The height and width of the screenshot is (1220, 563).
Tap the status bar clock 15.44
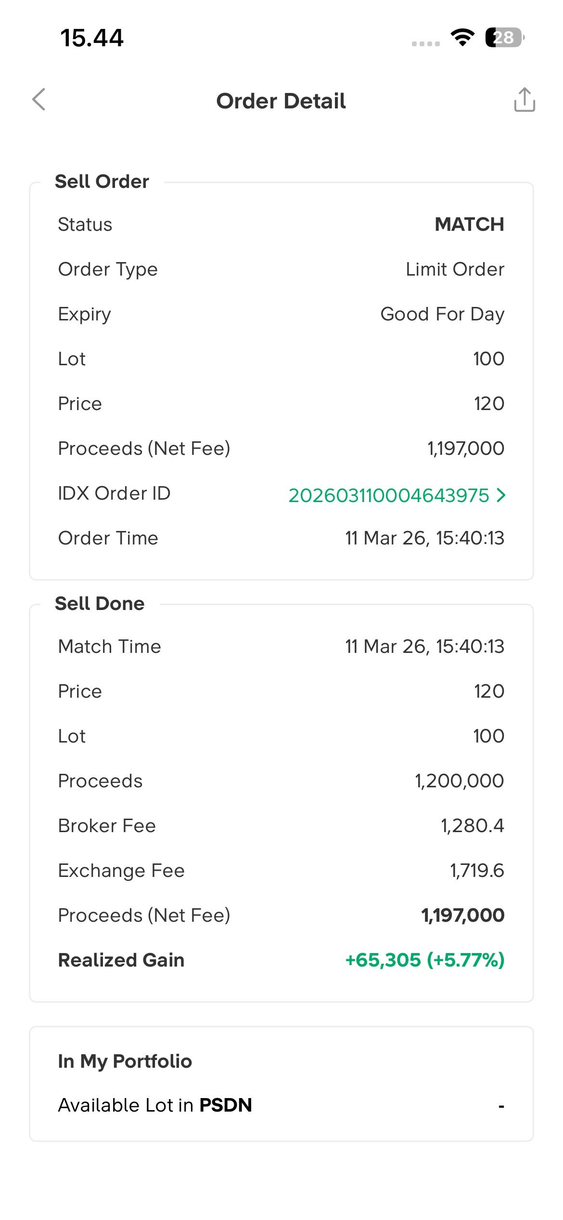click(92, 38)
